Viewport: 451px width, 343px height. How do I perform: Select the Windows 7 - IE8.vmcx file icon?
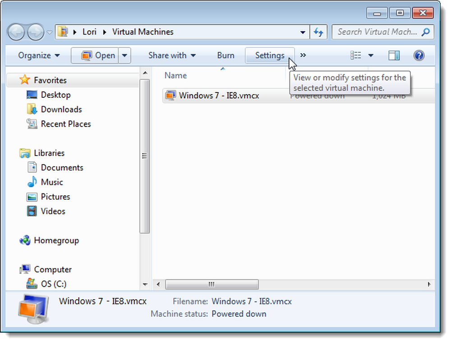(x=170, y=95)
